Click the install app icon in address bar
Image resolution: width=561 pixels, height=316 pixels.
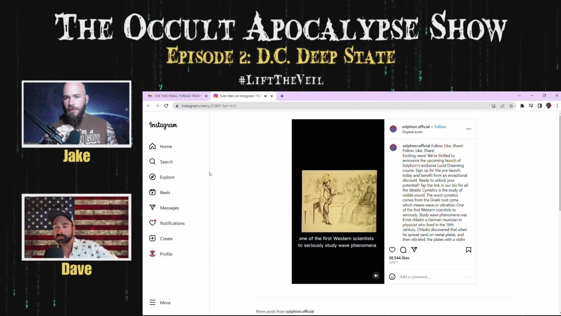(494, 106)
